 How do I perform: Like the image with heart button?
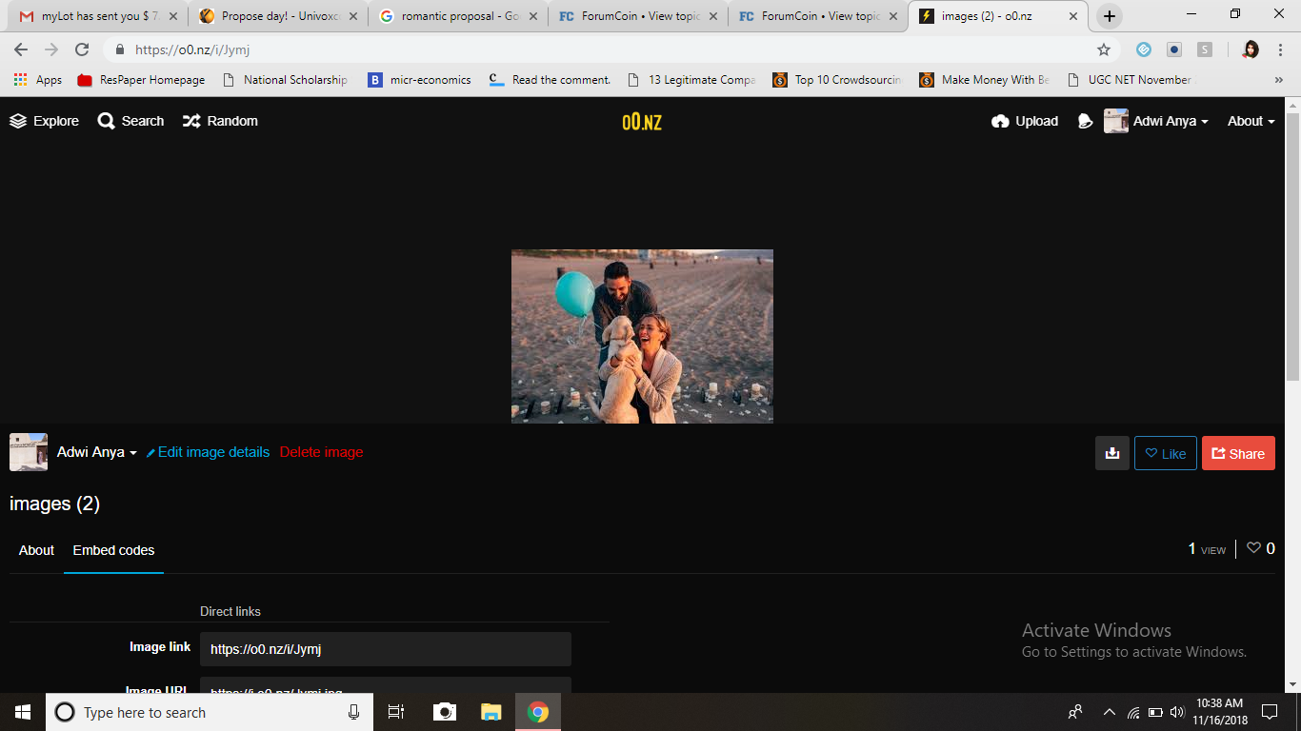pos(1166,453)
